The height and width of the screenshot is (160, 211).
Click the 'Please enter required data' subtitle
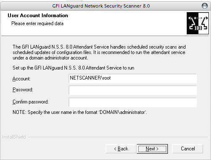[x=37, y=23]
